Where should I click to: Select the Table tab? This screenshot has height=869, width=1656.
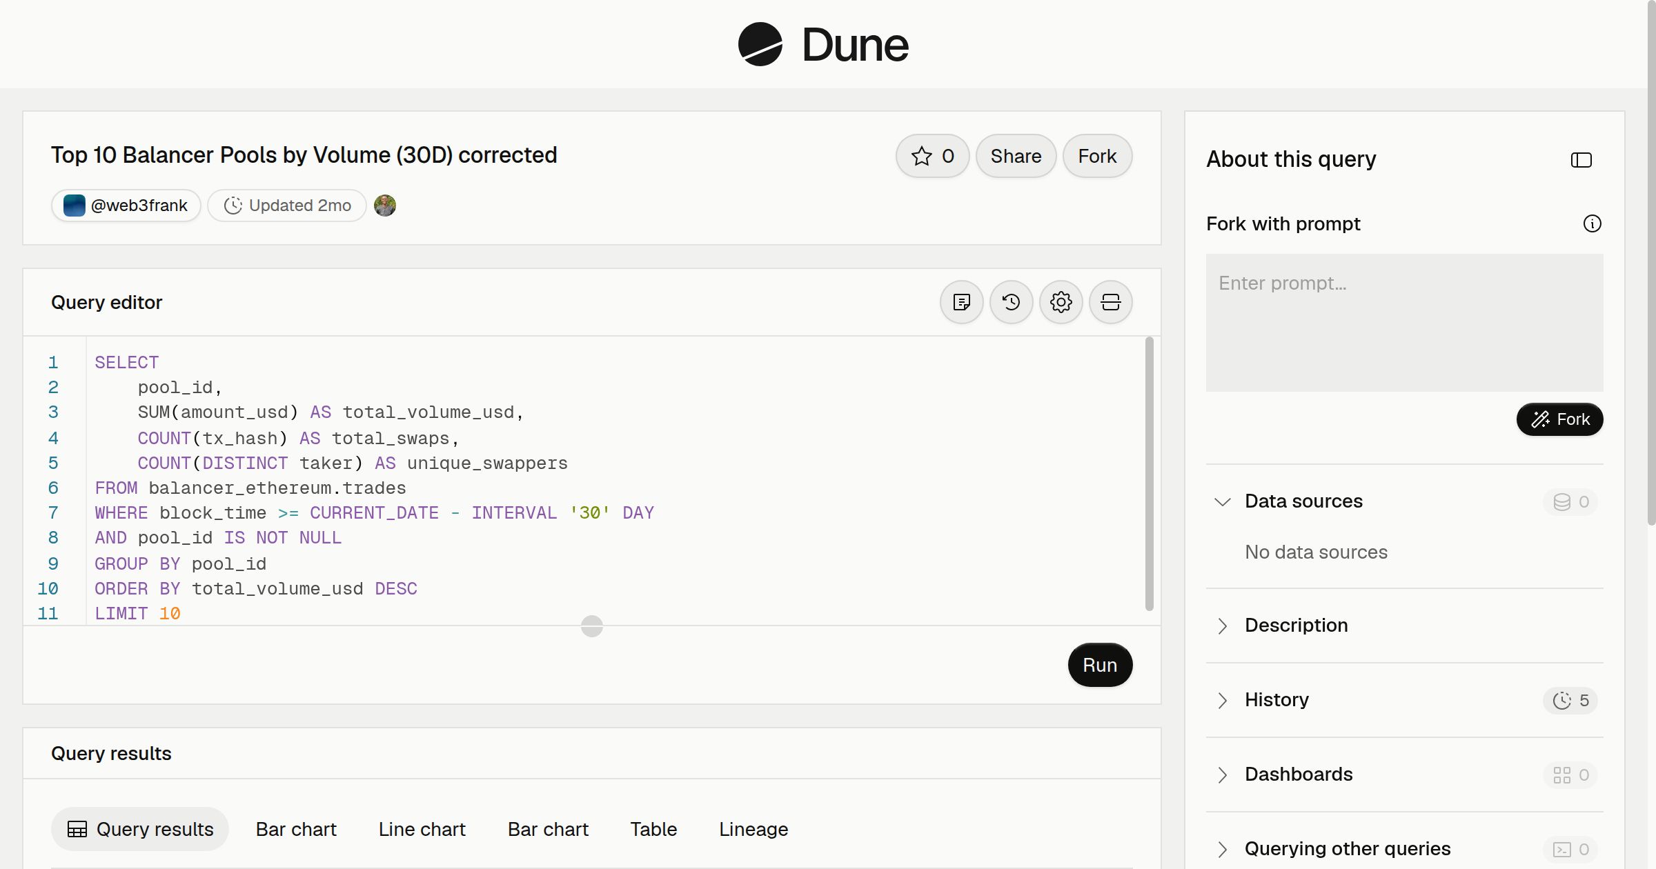click(x=653, y=829)
